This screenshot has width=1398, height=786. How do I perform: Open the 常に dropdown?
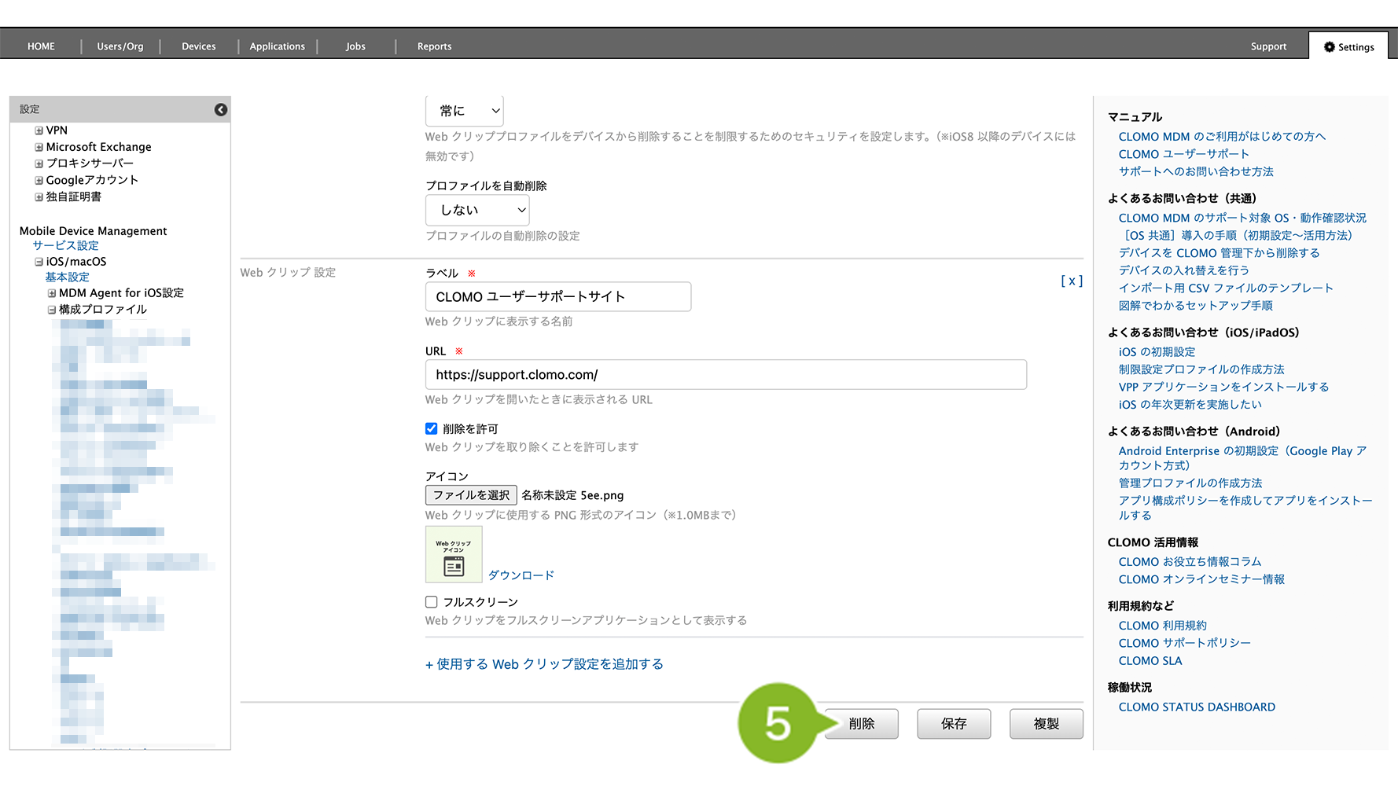pos(464,111)
